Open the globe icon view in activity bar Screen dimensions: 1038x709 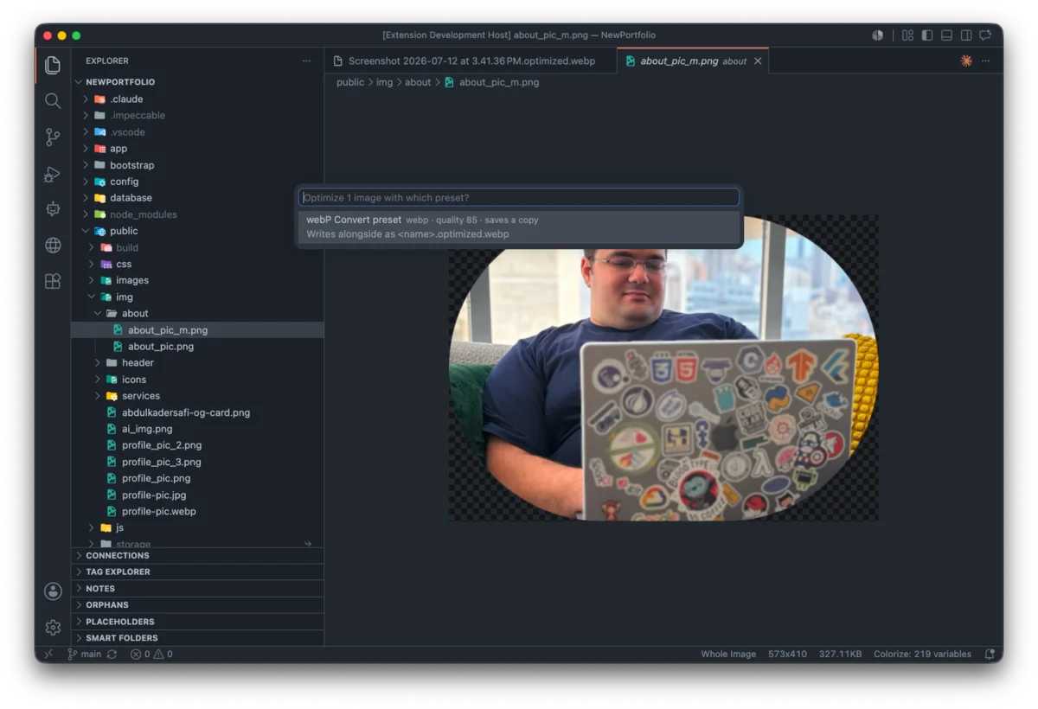point(53,246)
